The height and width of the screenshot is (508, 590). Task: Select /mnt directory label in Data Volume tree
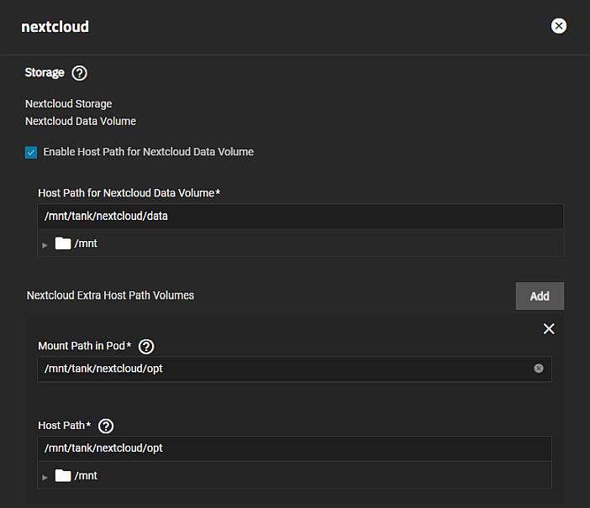point(86,244)
